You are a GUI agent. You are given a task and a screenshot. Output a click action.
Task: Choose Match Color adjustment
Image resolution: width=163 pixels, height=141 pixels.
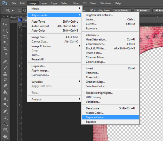coord(110,113)
